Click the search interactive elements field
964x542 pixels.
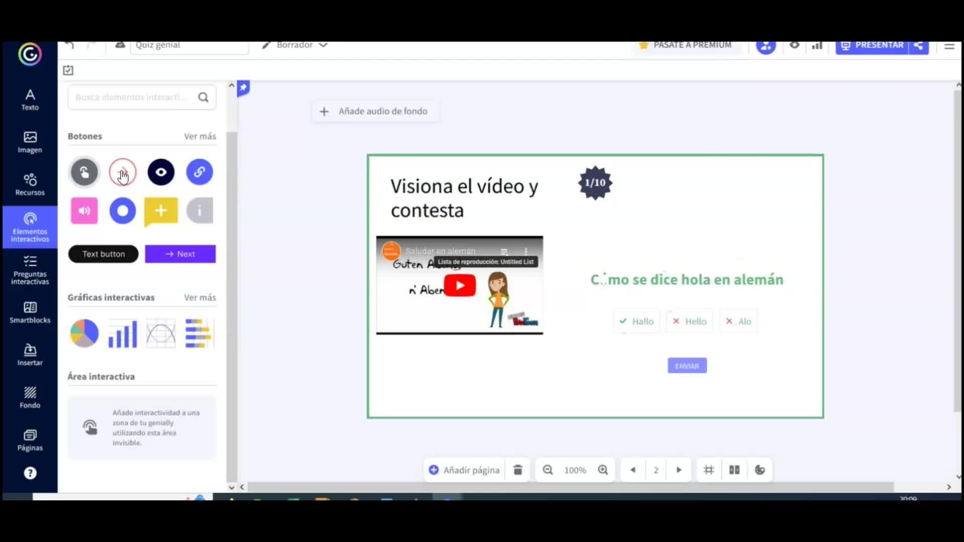point(133,97)
